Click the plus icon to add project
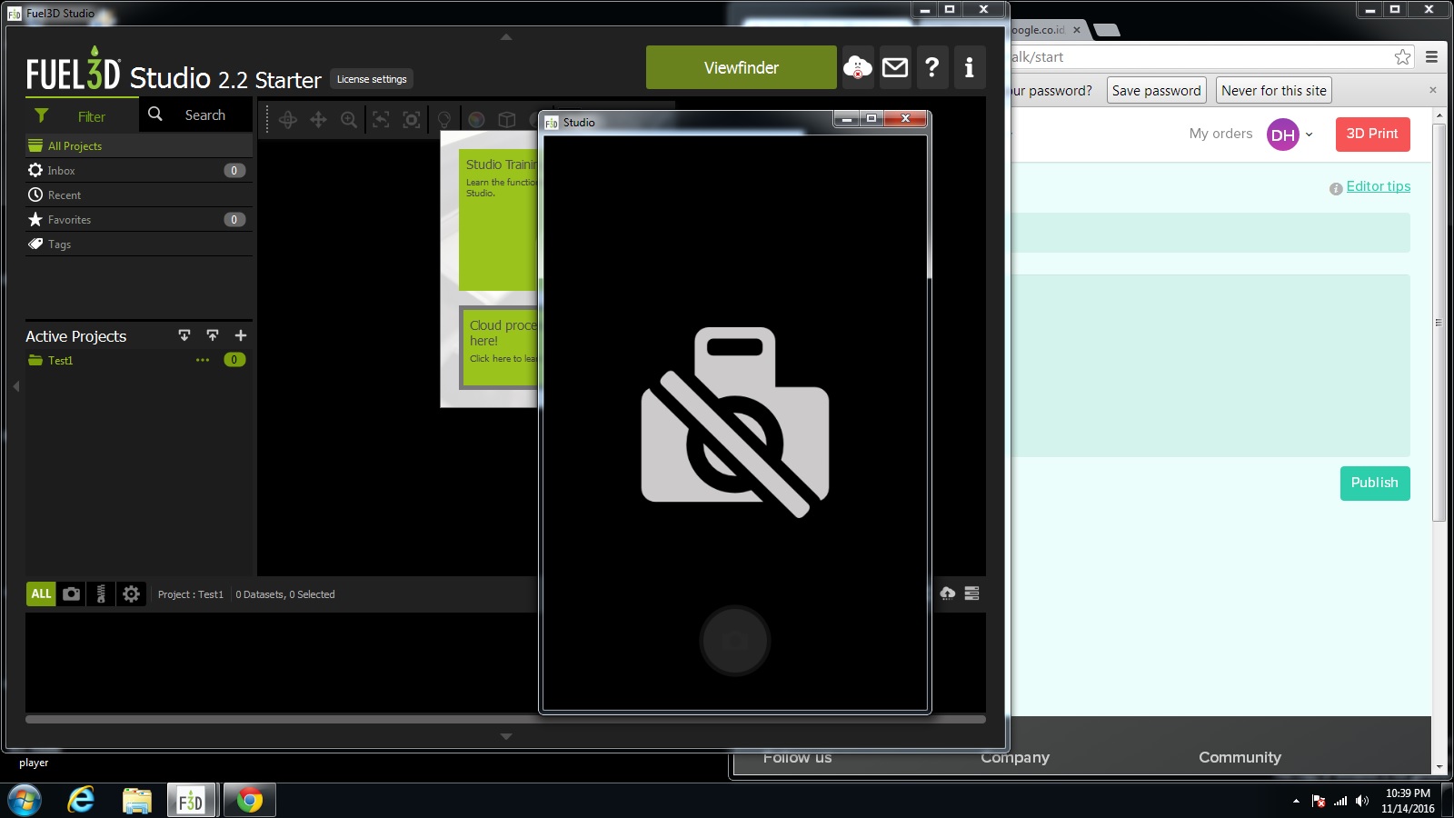The width and height of the screenshot is (1454, 818). [x=241, y=335]
